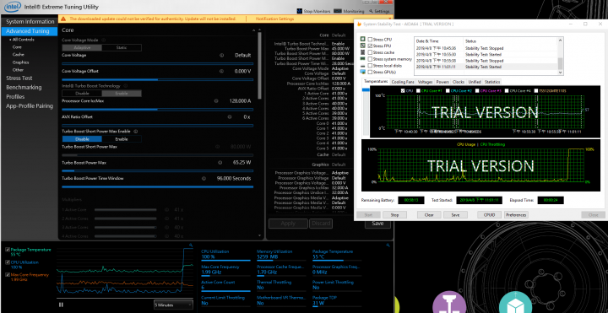Click info icon next to Core Voltage Mode
The height and width of the screenshot is (313, 608).
[x=104, y=40]
